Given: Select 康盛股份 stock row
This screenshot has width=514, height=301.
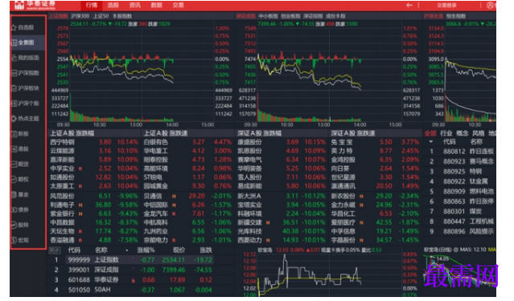Looking at the screenshot, I should point(282,142).
